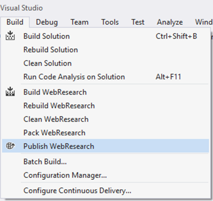The width and height of the screenshot is (213, 201).
Task: Select Clean Solution
Action: coord(106,63)
